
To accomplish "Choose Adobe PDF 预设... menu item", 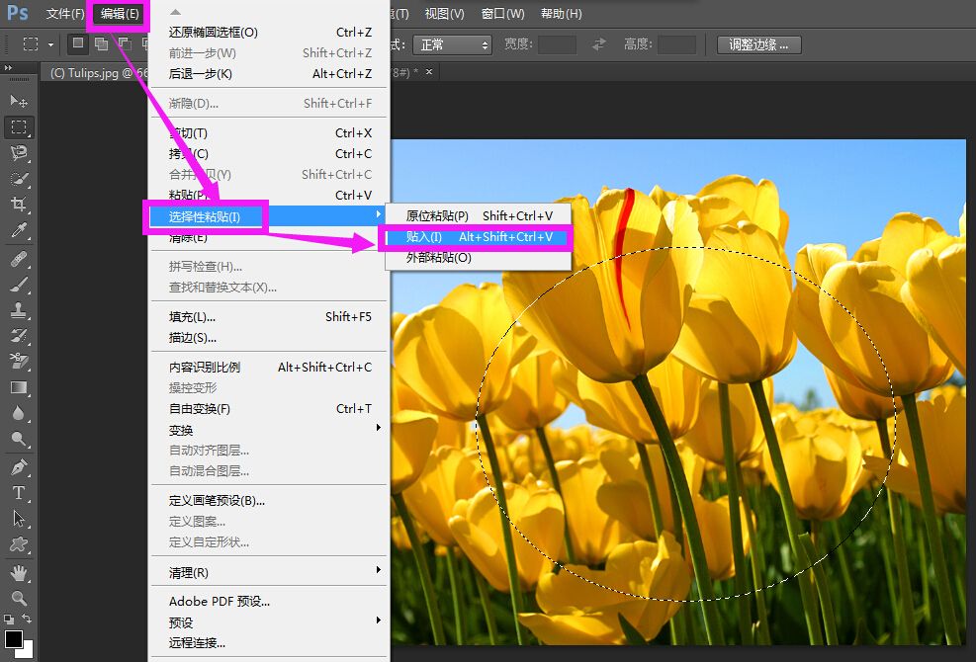I will (270, 602).
